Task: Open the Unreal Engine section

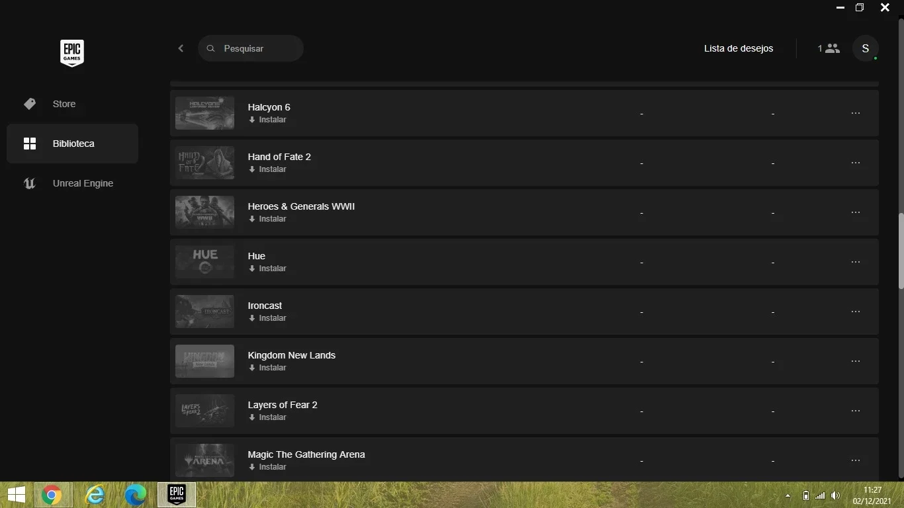Action: coord(72,183)
